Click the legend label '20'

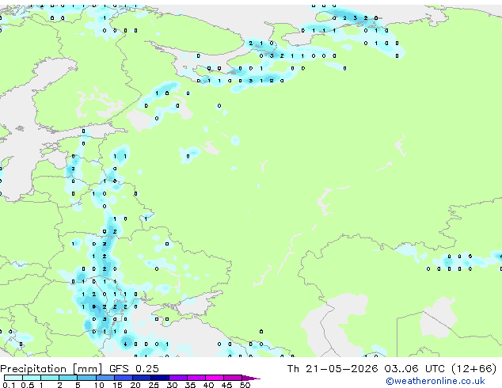tap(135, 385)
